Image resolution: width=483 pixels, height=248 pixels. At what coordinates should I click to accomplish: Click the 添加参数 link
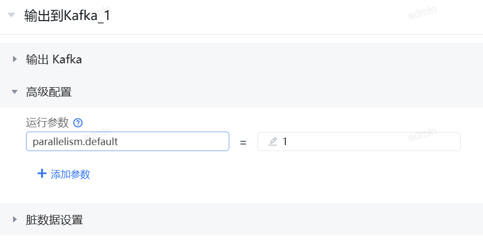click(x=70, y=174)
